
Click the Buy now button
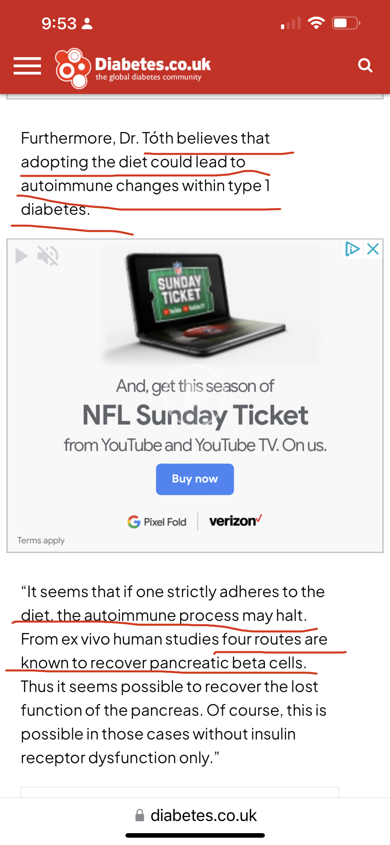click(195, 479)
